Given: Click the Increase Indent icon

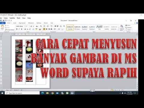Looking at the screenshot, I should (x=58, y=26).
